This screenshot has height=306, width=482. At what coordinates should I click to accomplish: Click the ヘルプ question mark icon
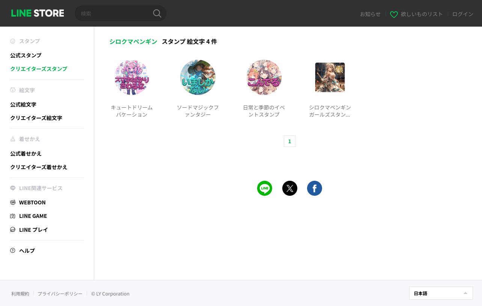click(13, 250)
